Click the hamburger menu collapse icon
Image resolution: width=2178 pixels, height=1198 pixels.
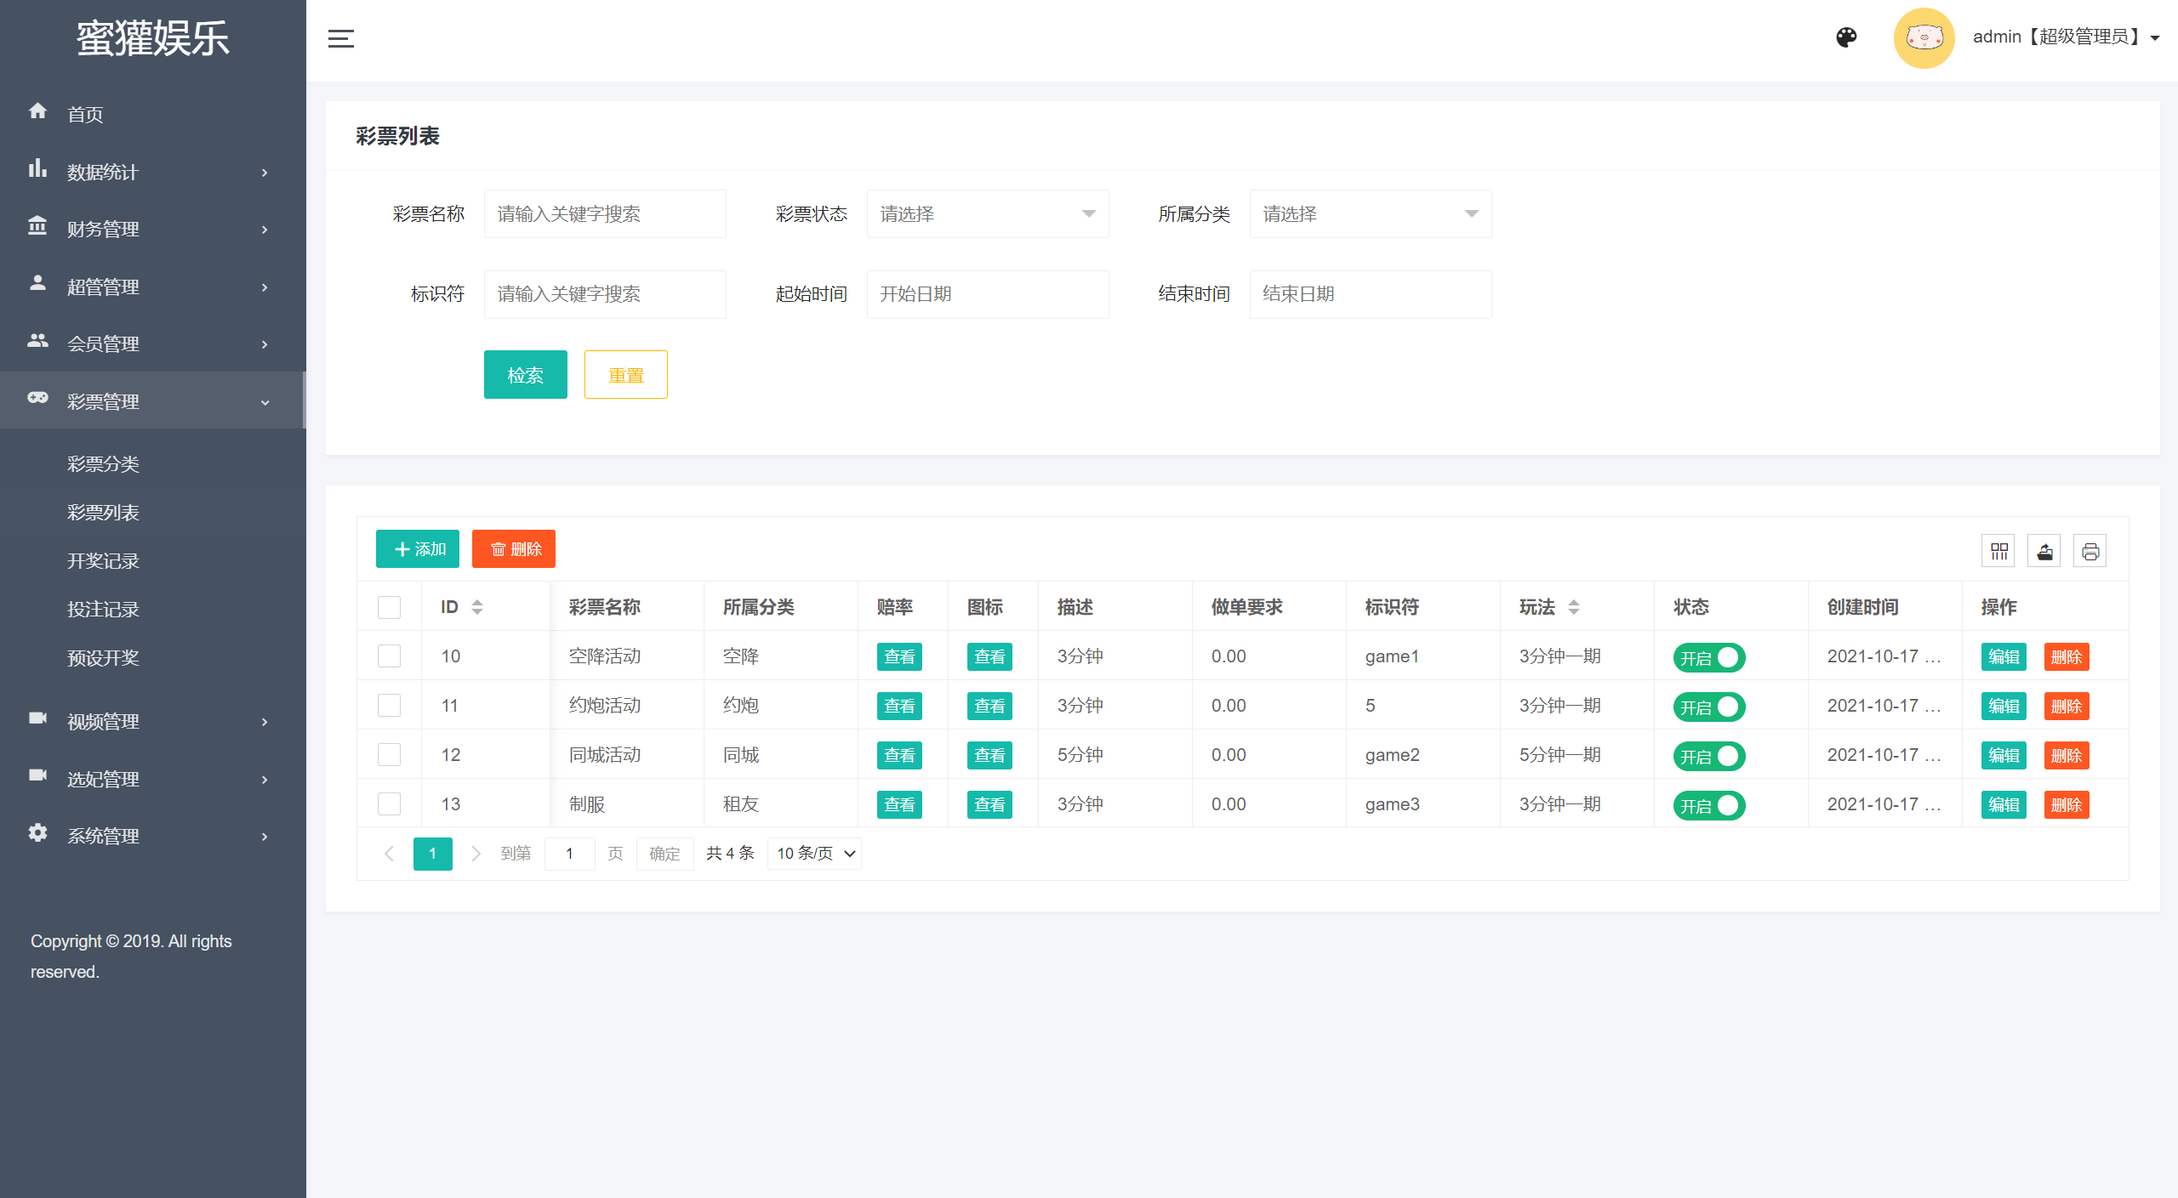click(x=340, y=38)
